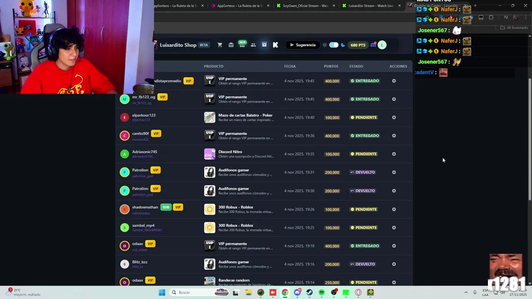This screenshot has height=299, width=532.
Task: Open the users group icon in header
Action: tap(253, 45)
